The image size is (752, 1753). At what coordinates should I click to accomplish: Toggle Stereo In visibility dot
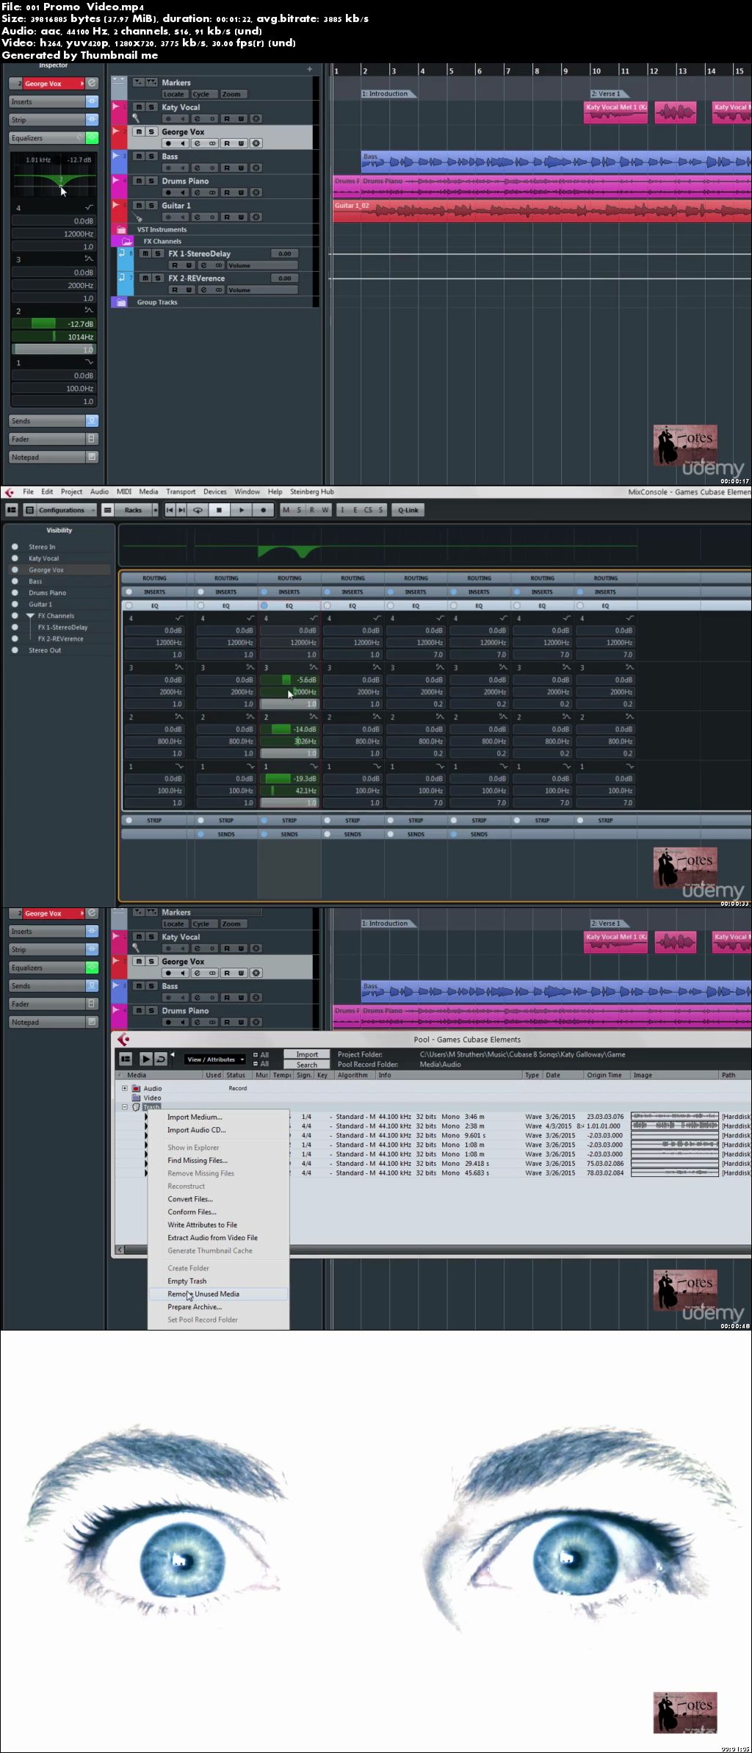click(x=15, y=547)
